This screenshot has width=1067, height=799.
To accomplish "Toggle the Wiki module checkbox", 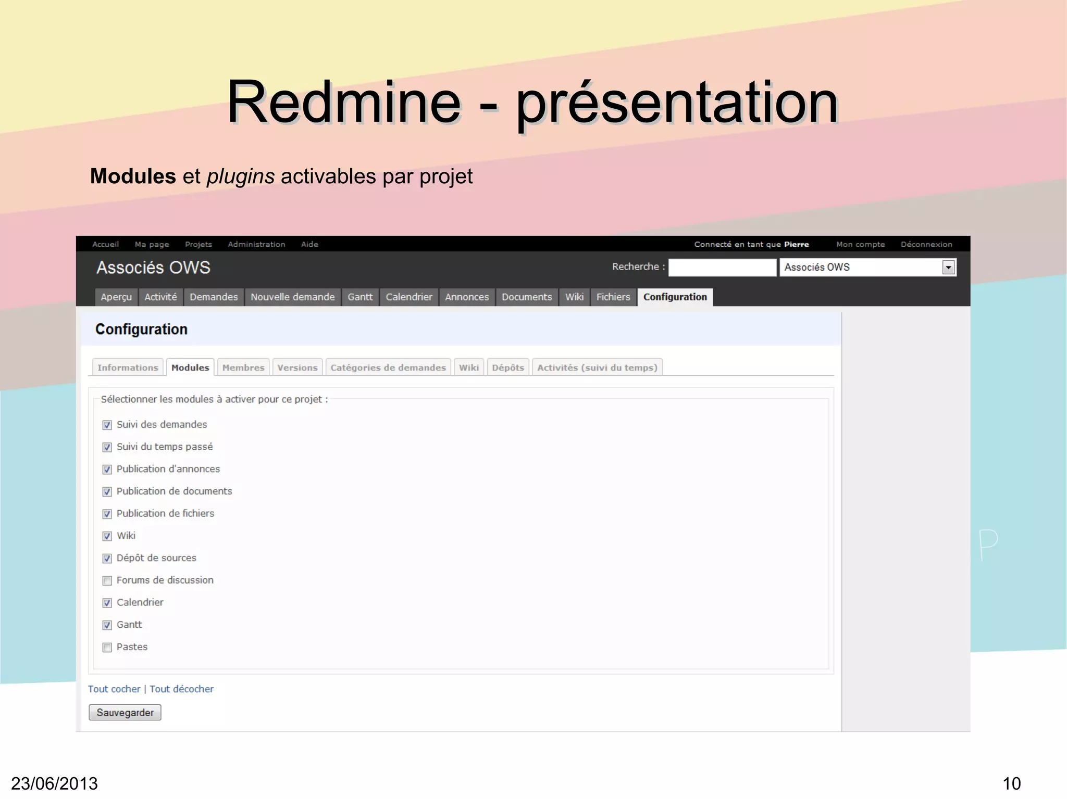I will tap(107, 536).
